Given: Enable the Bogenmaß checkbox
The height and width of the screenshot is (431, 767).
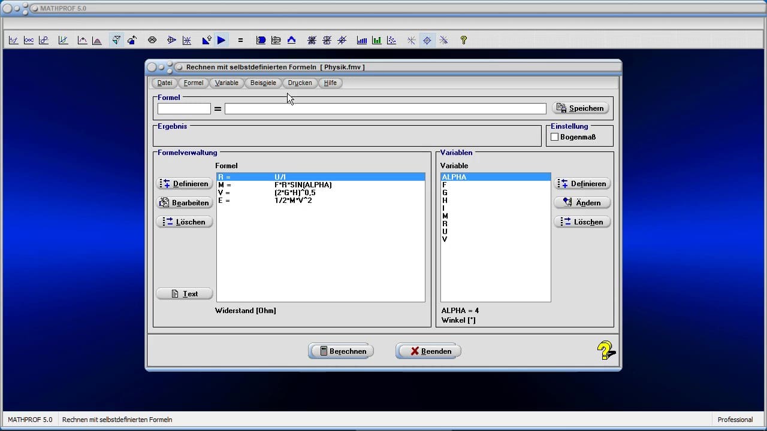Looking at the screenshot, I should [x=554, y=137].
